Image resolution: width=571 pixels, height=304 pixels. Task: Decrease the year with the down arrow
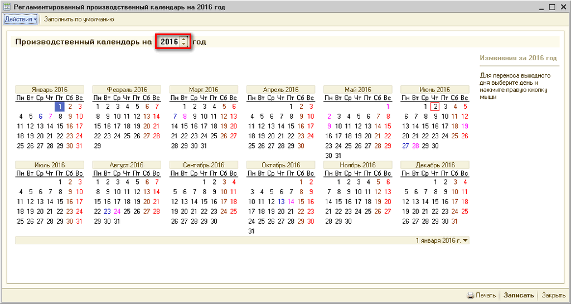pos(184,45)
